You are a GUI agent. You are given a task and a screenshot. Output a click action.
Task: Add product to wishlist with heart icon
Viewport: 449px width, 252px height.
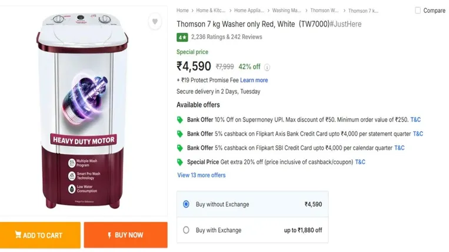[x=155, y=22]
